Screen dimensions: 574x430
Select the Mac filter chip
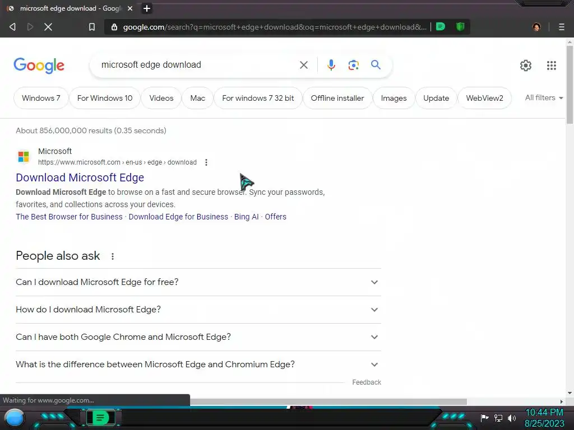pyautogui.click(x=198, y=98)
